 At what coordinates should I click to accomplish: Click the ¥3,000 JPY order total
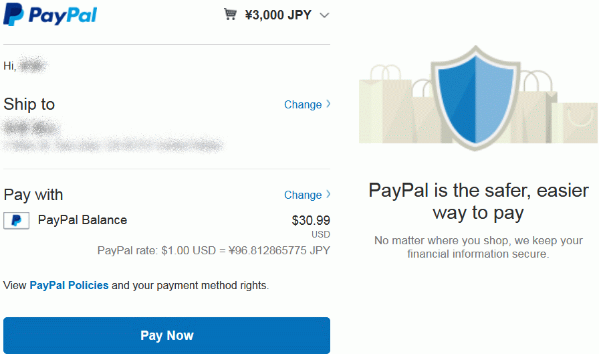278,15
